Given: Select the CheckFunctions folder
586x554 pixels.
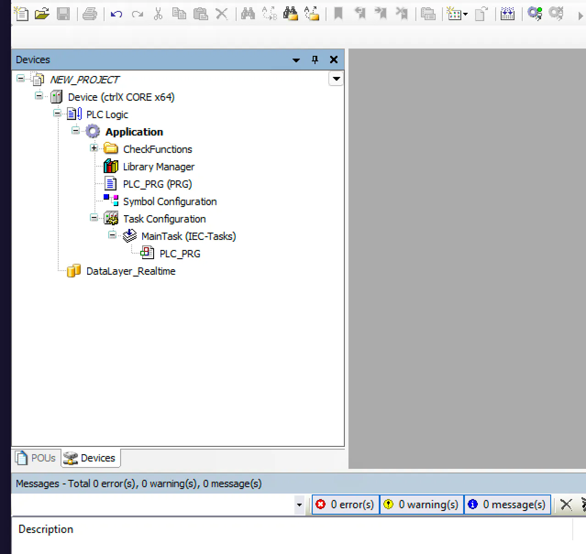Looking at the screenshot, I should [x=157, y=149].
